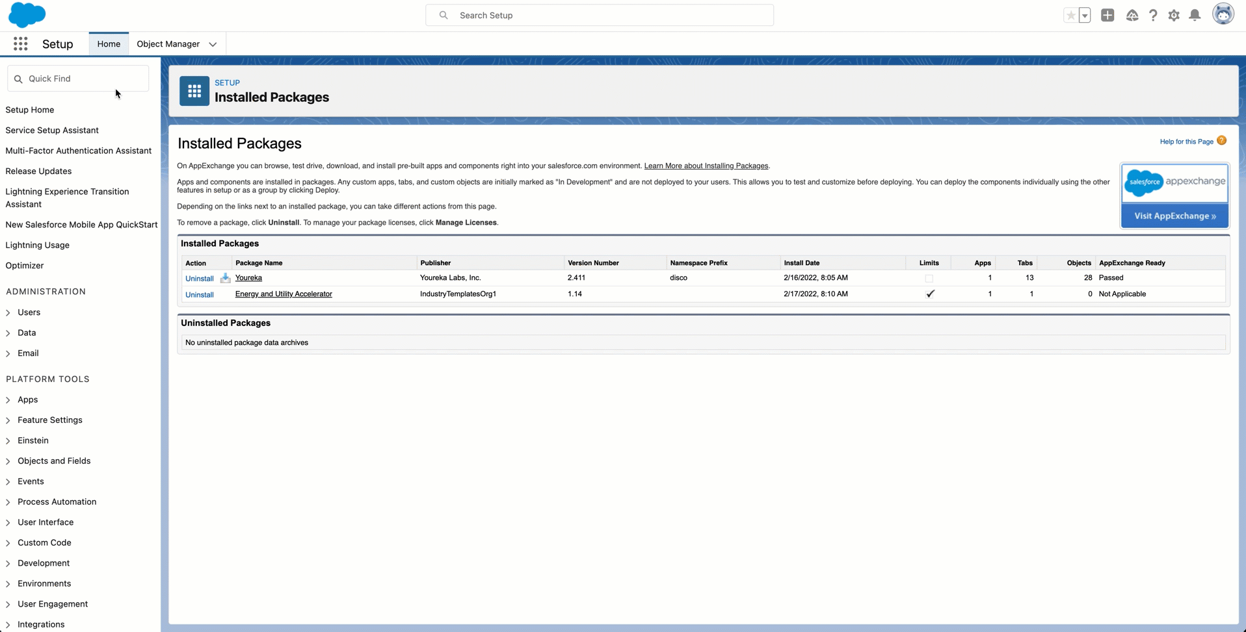Focus the Quick Find field

click(x=78, y=79)
